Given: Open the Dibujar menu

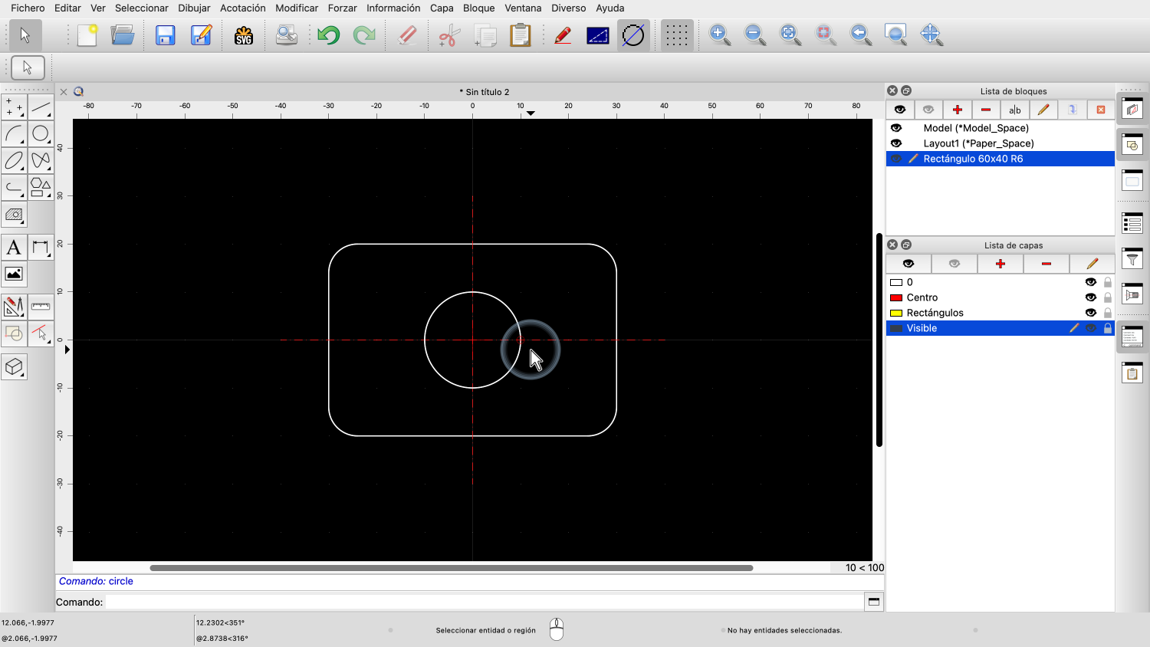Looking at the screenshot, I should 194,8.
